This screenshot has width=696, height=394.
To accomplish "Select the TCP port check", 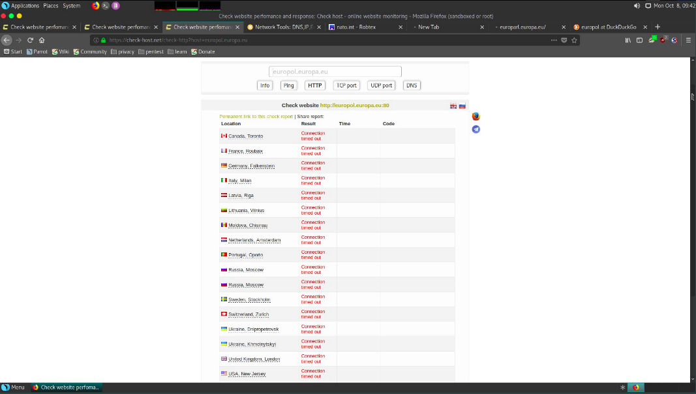I will [x=346, y=85].
